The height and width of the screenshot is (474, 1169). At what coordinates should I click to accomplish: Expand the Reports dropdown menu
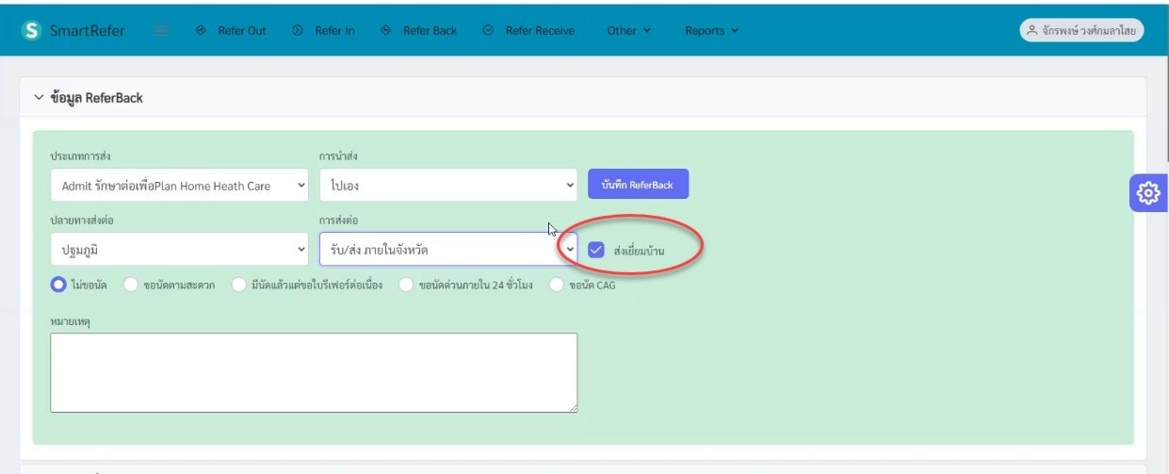pos(711,30)
